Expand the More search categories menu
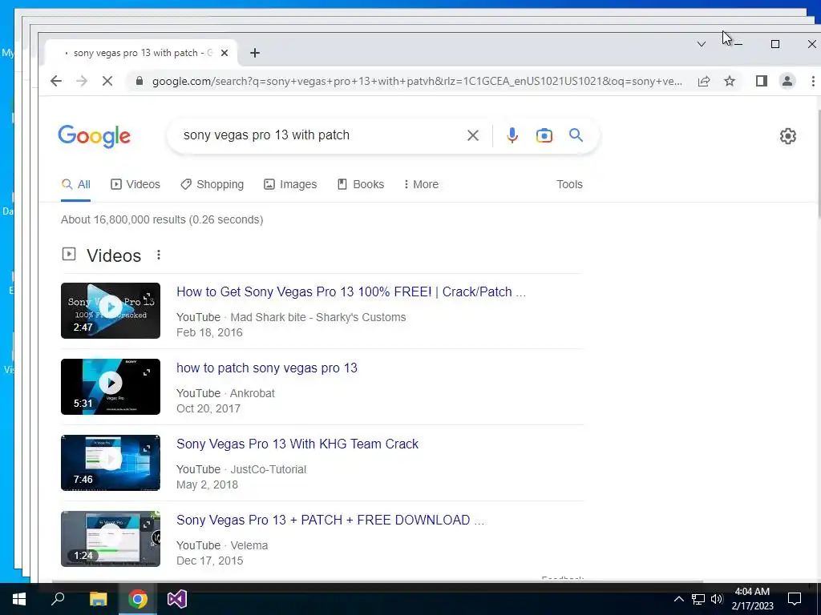This screenshot has width=821, height=615. pos(421,184)
